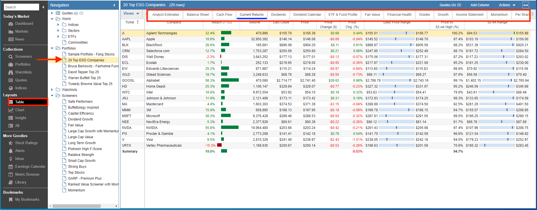Switch to Income Statement tab
The height and width of the screenshot is (210, 537).
pyautogui.click(x=469, y=15)
